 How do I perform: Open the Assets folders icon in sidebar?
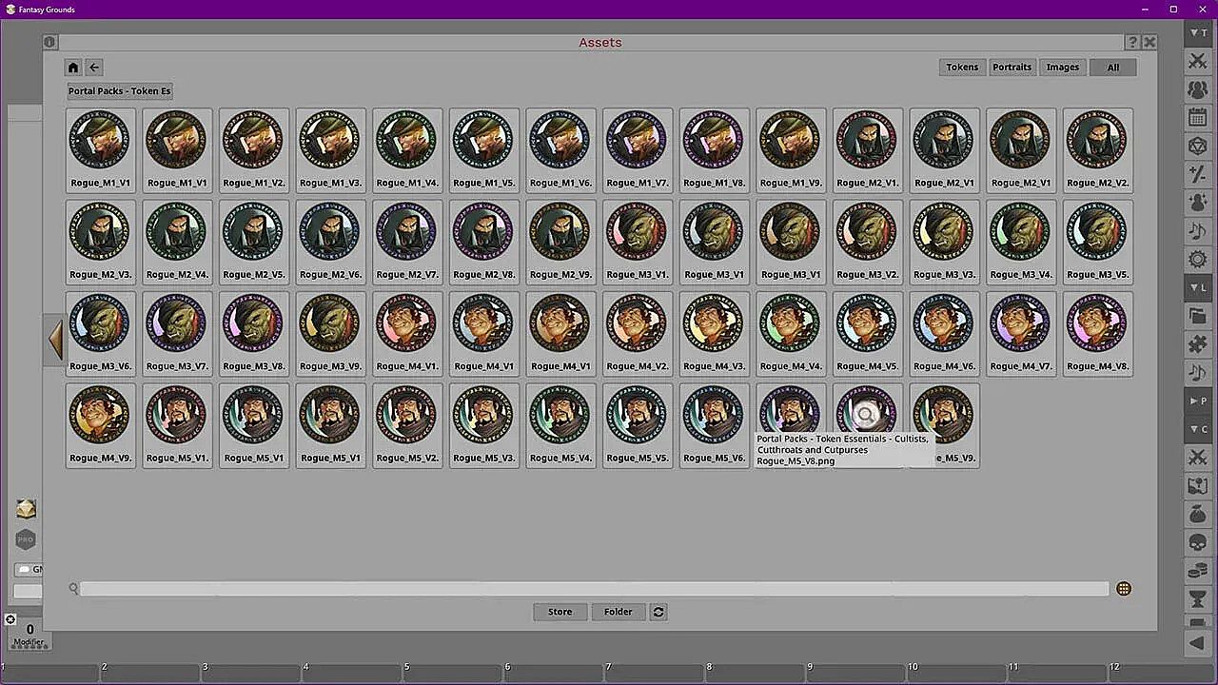click(x=1198, y=316)
